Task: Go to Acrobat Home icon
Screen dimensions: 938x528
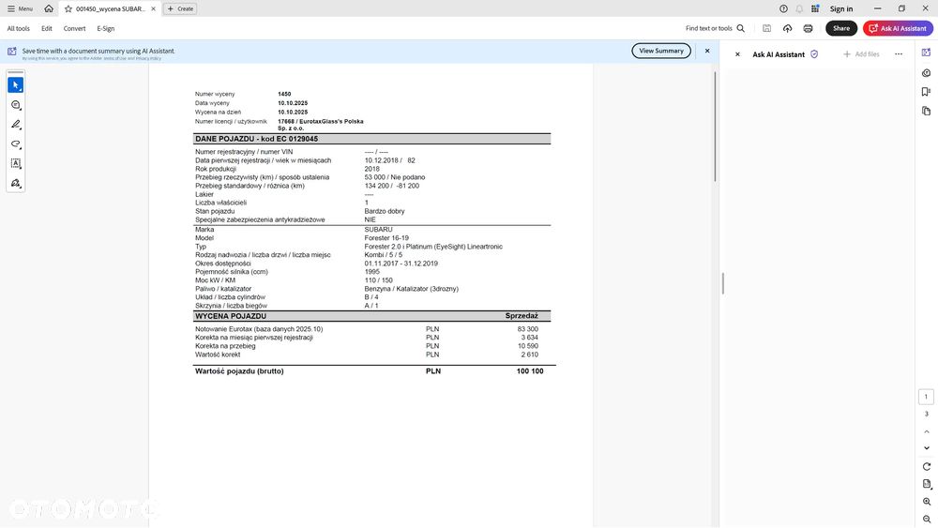Action: (49, 9)
